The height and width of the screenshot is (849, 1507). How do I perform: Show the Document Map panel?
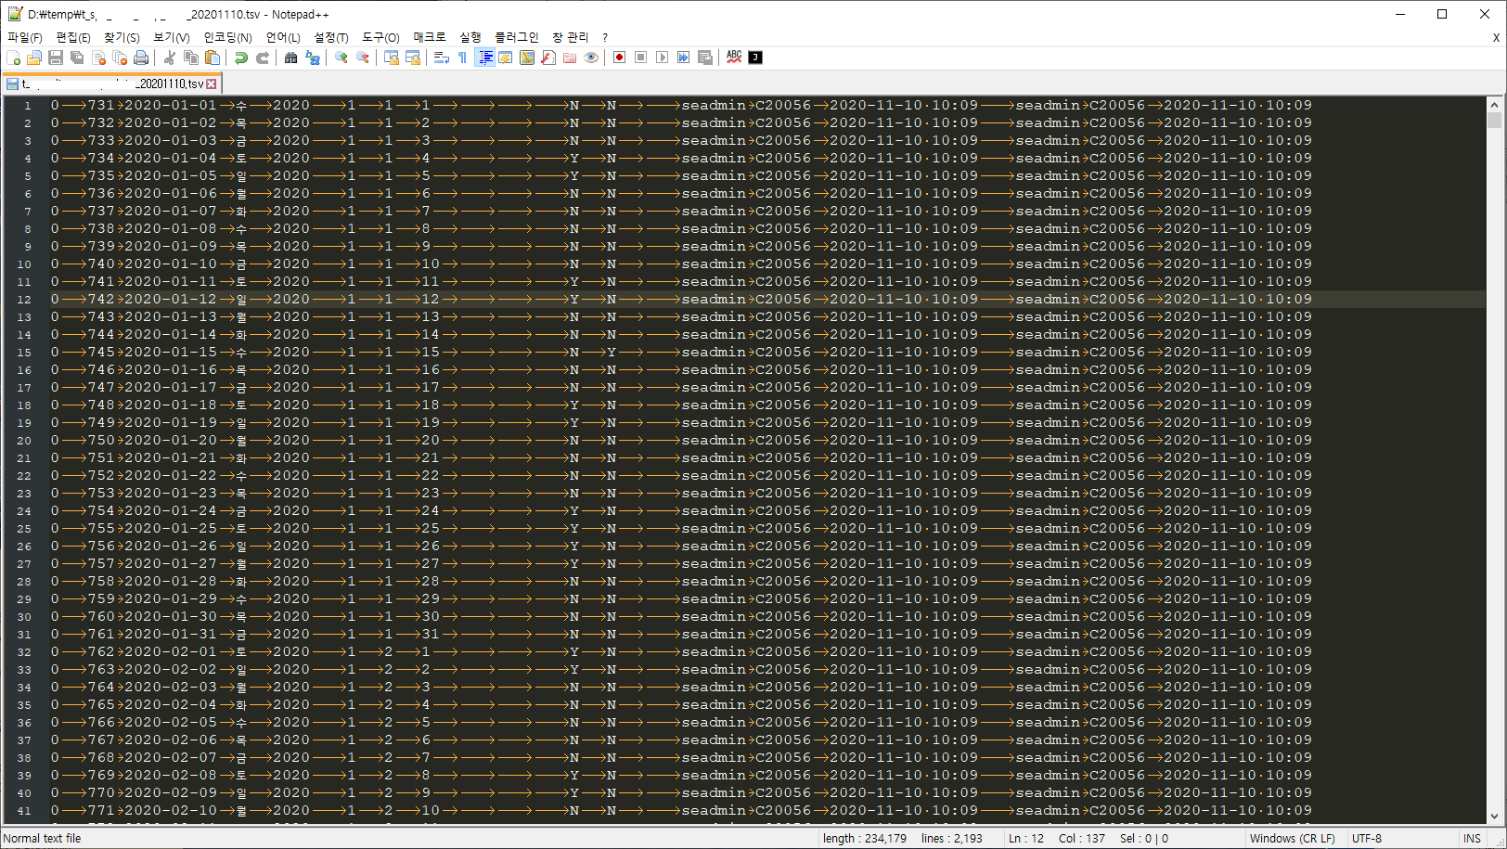527,58
